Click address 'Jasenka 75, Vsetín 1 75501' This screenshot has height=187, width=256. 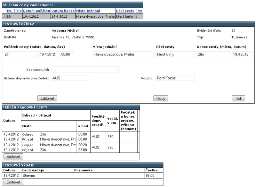(x=73, y=37)
